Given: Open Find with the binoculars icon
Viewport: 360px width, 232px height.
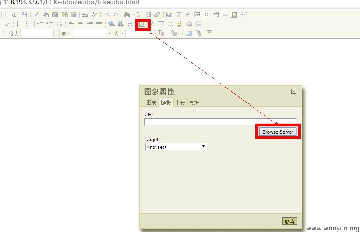Looking at the screenshot, I should [127, 15].
